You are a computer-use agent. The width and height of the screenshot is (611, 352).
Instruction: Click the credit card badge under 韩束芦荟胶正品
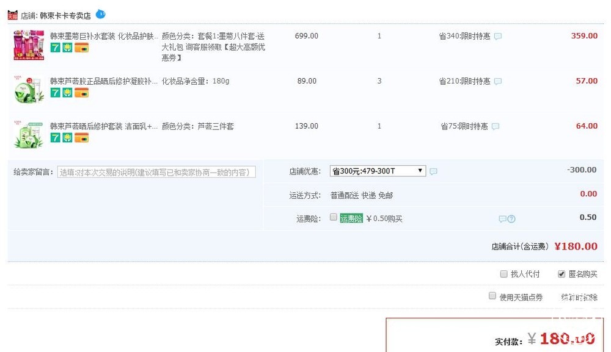coord(81,93)
